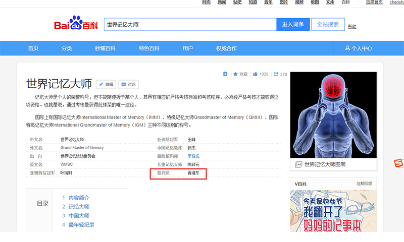Open the 权威合作 navigation tab
This screenshot has height=242, width=404.
(x=226, y=48)
